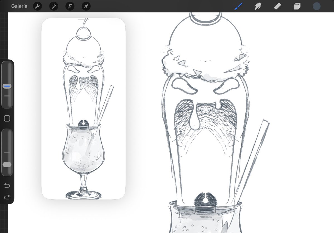The width and height of the screenshot is (334, 233).
Task: Select the Paint brush tool
Action: [x=238, y=6]
